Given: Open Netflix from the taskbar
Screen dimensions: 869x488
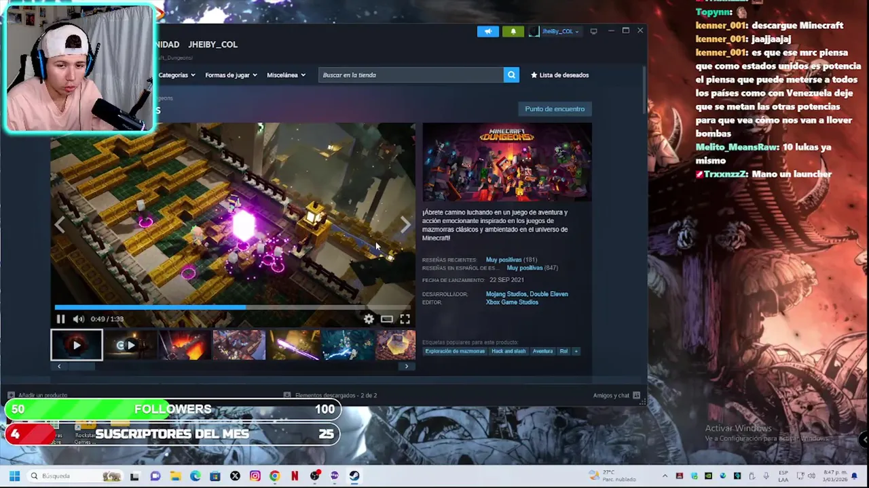Looking at the screenshot, I should pos(295,476).
